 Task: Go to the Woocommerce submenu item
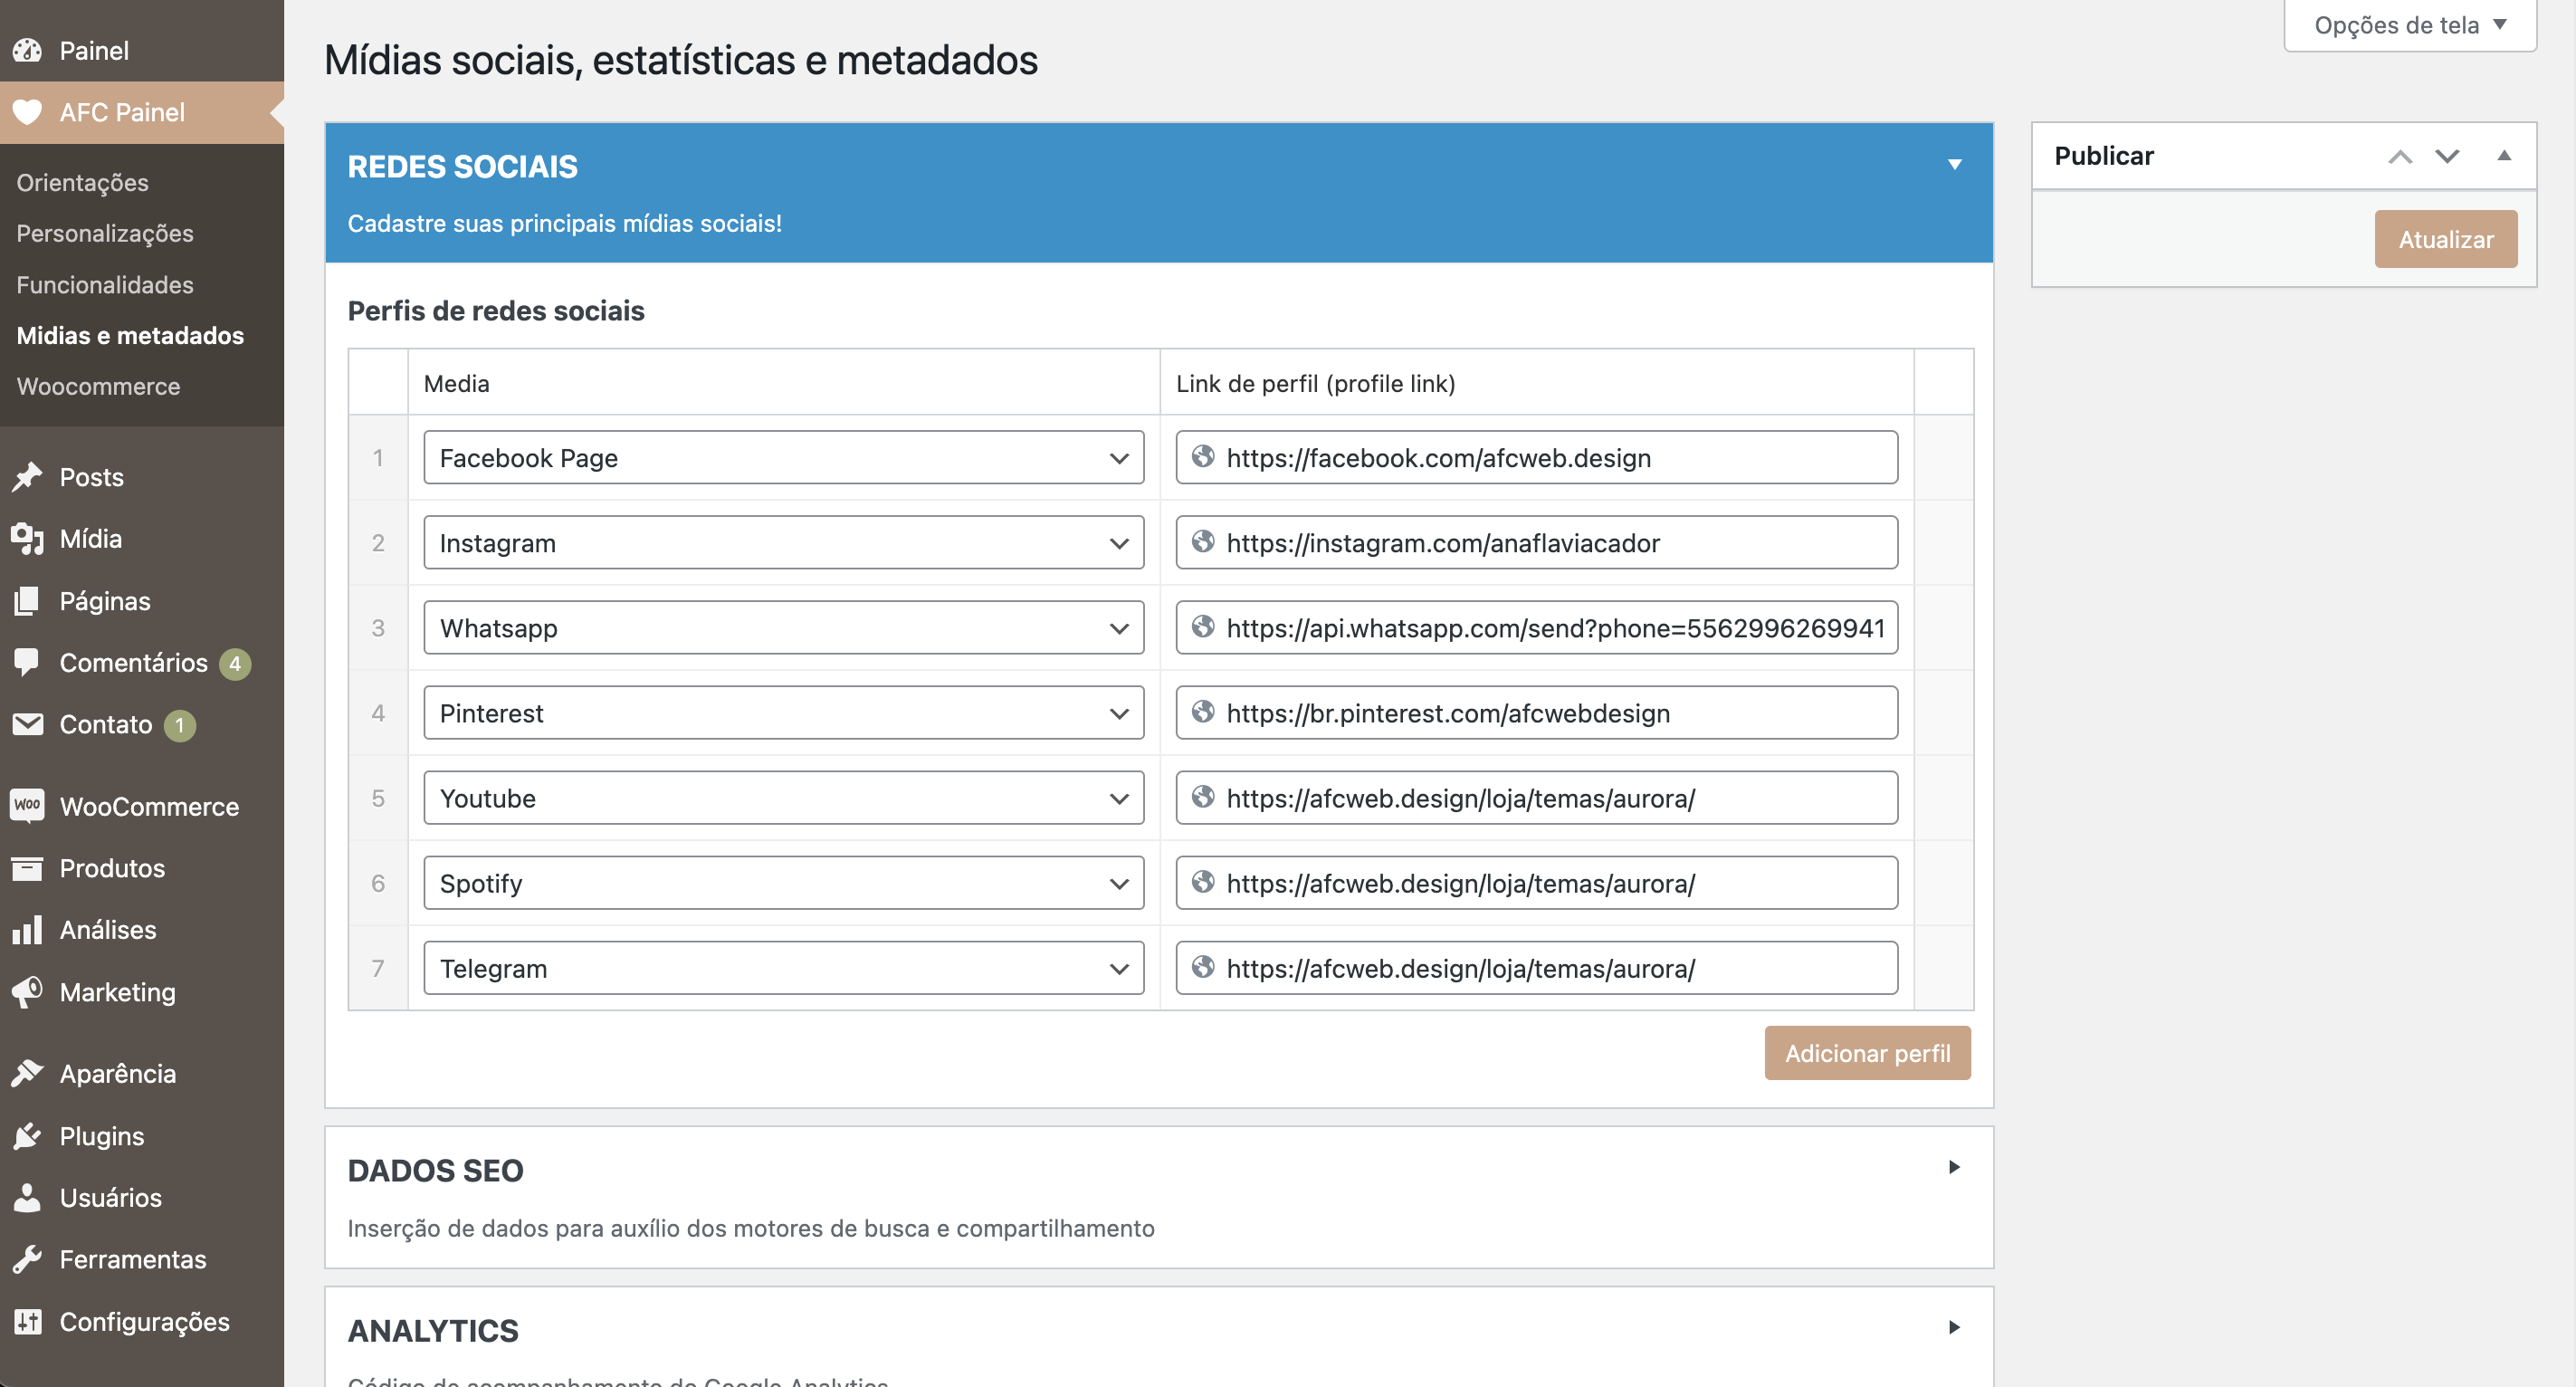(x=98, y=386)
